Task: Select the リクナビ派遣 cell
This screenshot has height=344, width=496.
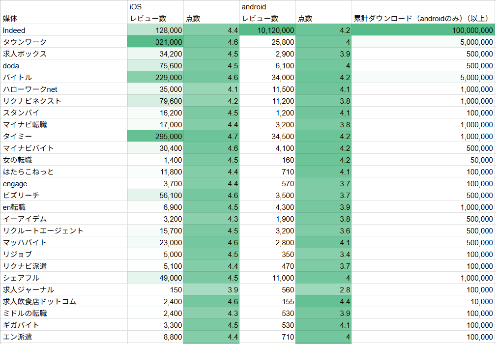Action: click(x=63, y=266)
